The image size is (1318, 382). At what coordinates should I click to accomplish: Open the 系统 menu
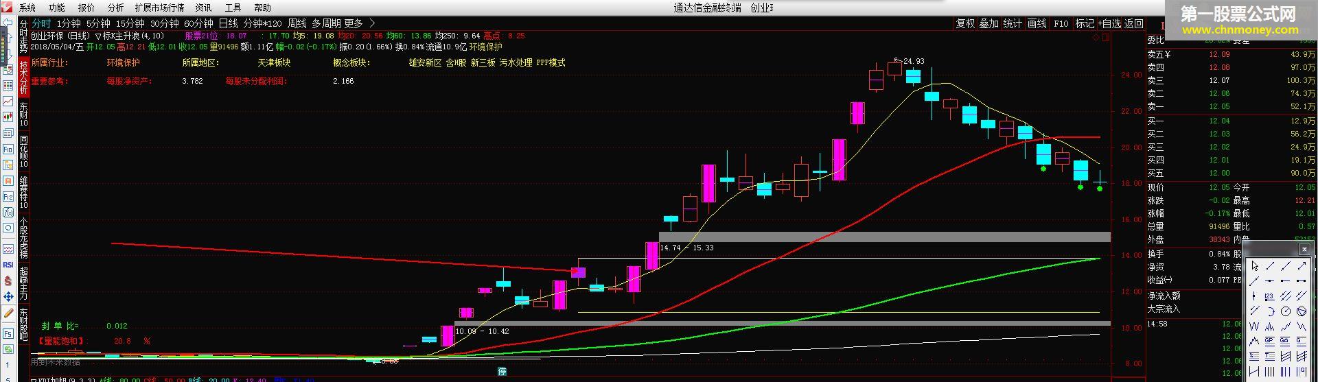(x=27, y=8)
